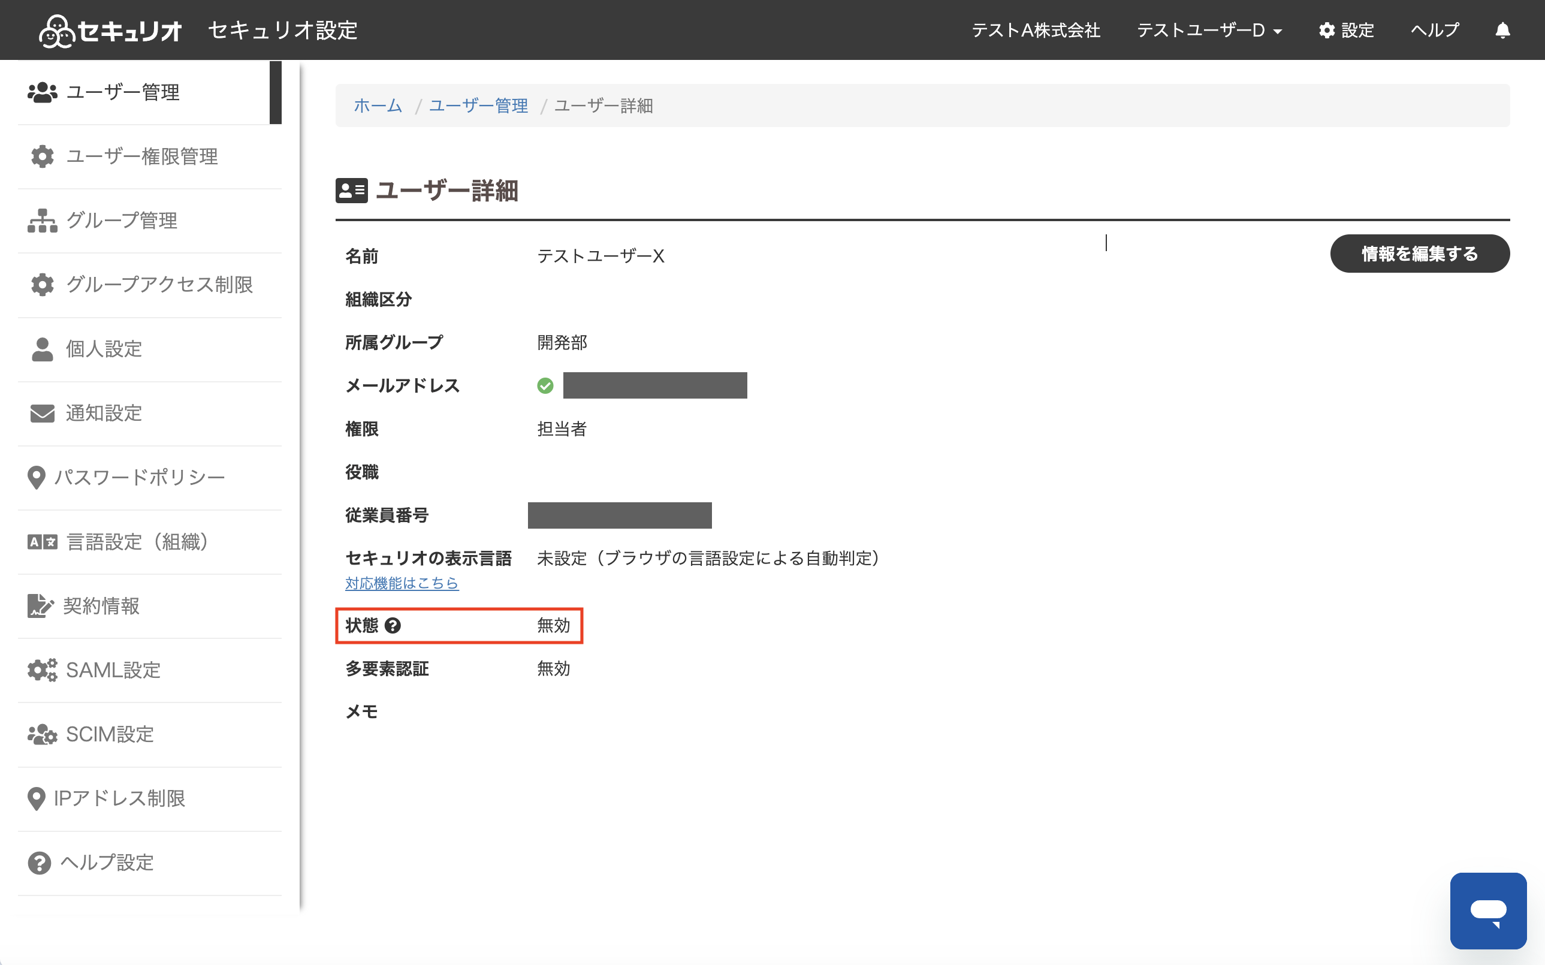Click the contract icon for 契約情報
This screenshot has height=965, width=1545.
pyautogui.click(x=40, y=606)
